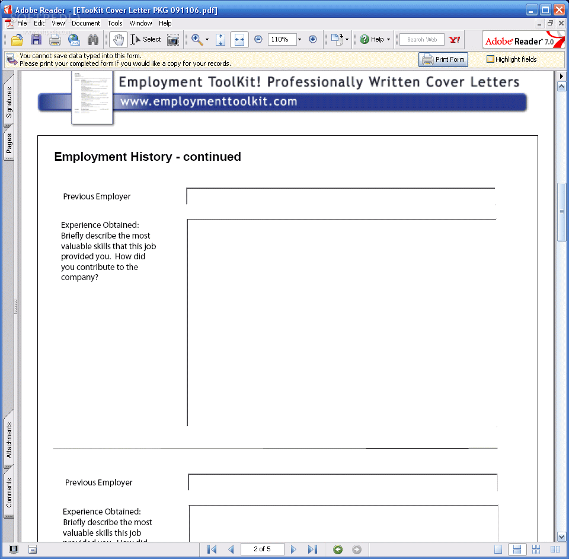
Task: Open the Document menu
Action: (85, 23)
